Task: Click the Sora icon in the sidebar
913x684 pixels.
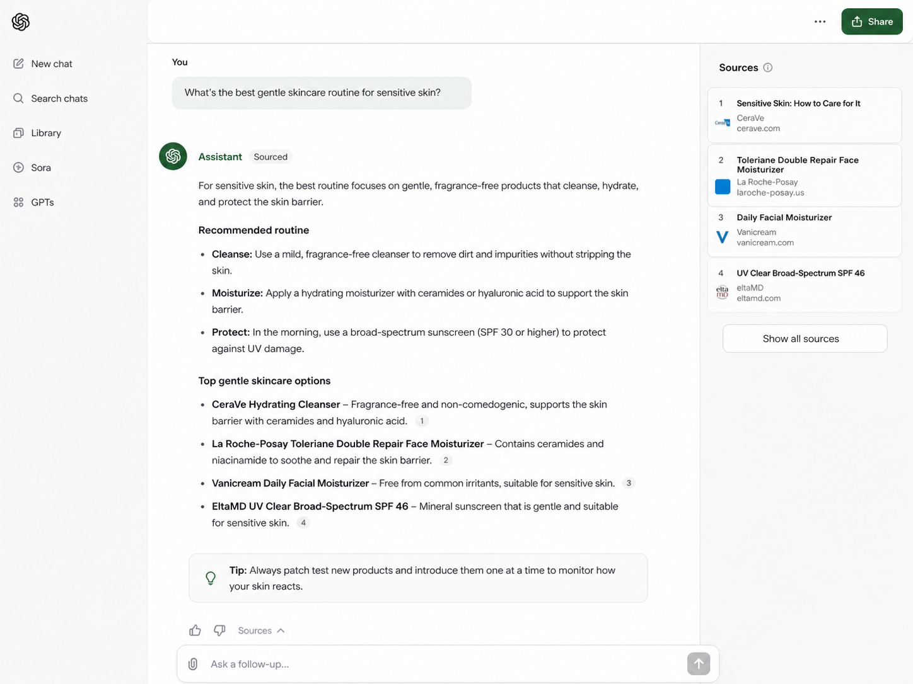Action: [x=18, y=168]
